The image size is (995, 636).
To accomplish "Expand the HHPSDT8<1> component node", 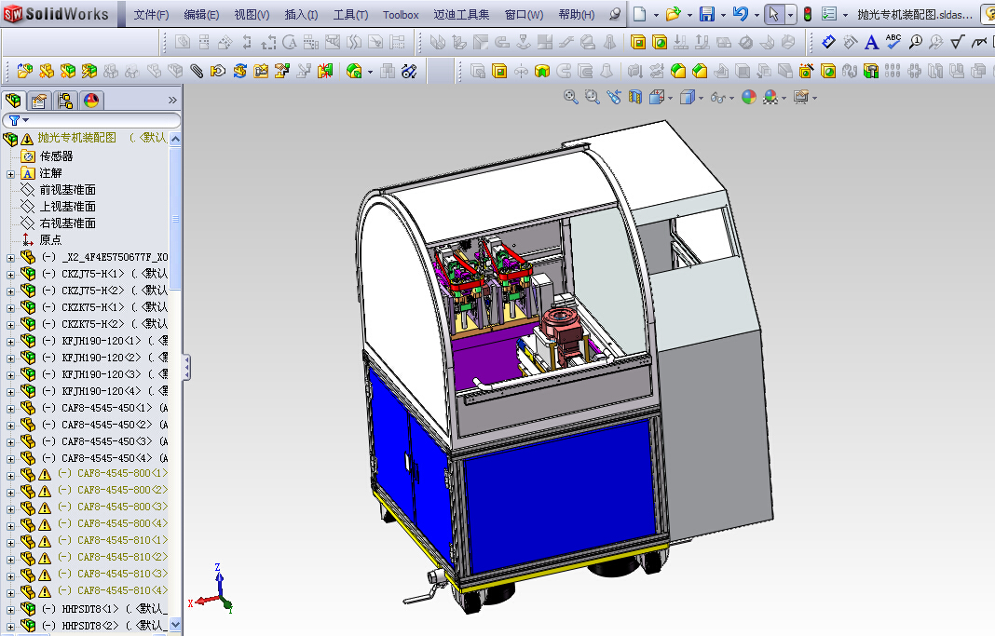I will [11, 610].
